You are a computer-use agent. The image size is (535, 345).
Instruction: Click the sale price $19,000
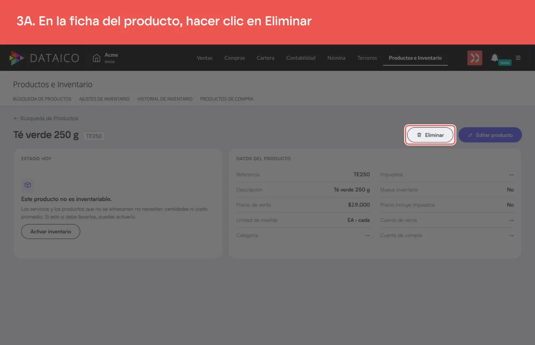click(359, 205)
